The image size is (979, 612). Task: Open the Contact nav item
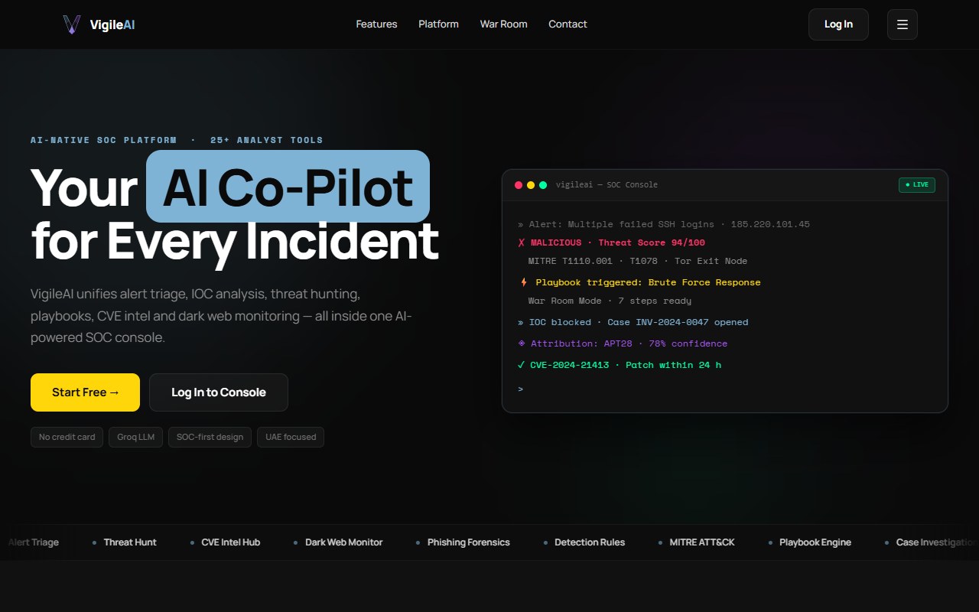pyautogui.click(x=568, y=24)
